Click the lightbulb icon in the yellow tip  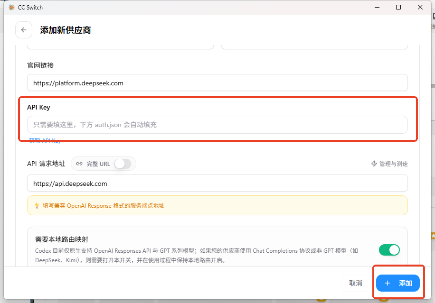37,206
